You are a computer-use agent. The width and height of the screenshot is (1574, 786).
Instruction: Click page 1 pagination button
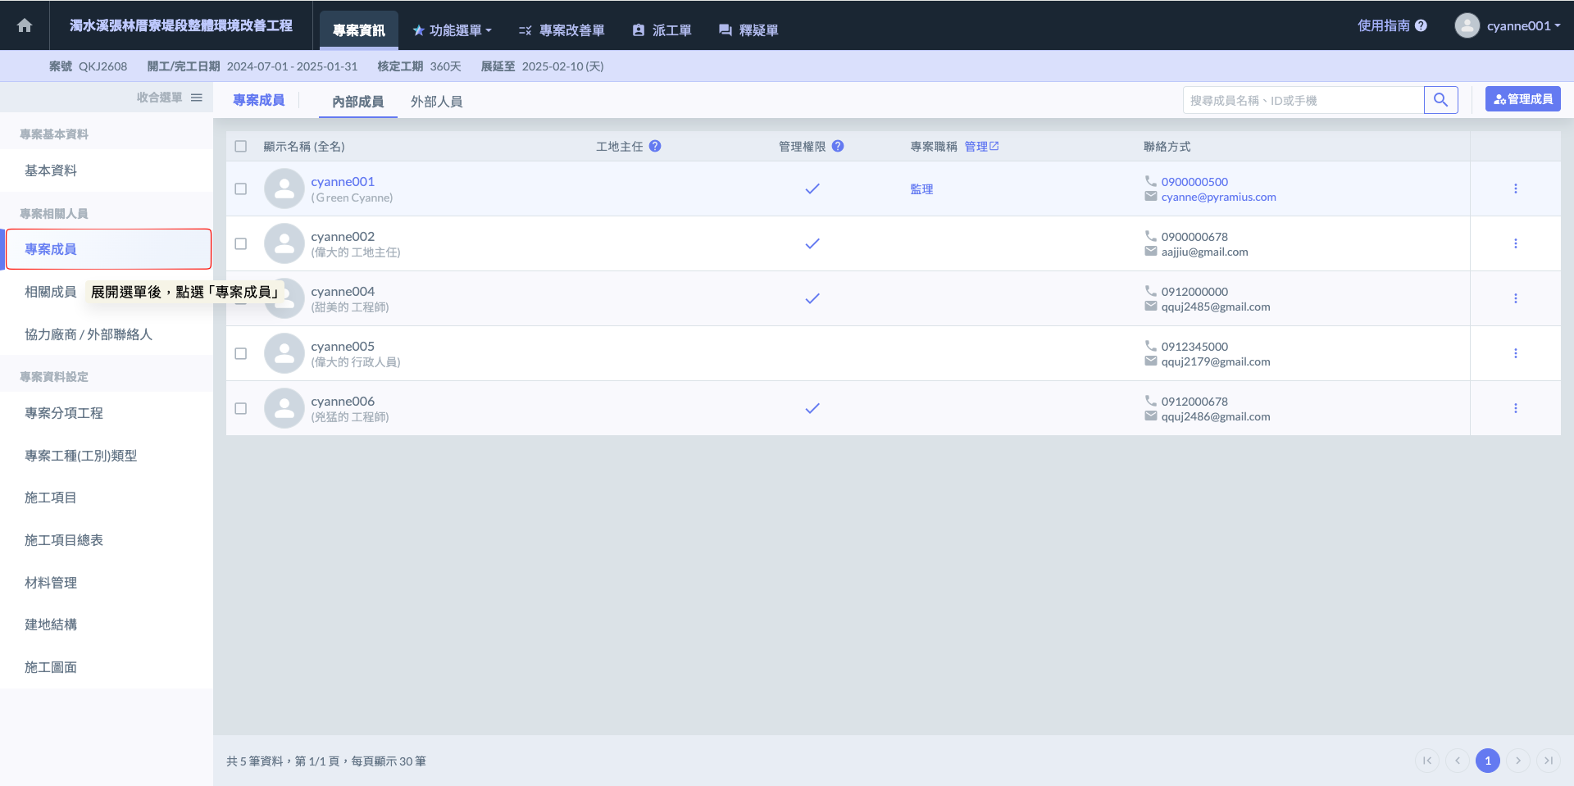1487,761
